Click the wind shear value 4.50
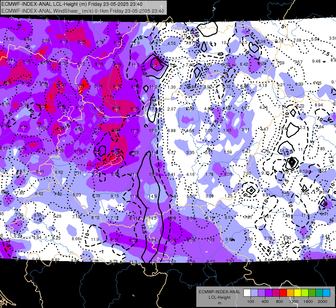This screenshot has width=336, height=308. (x=171, y=43)
